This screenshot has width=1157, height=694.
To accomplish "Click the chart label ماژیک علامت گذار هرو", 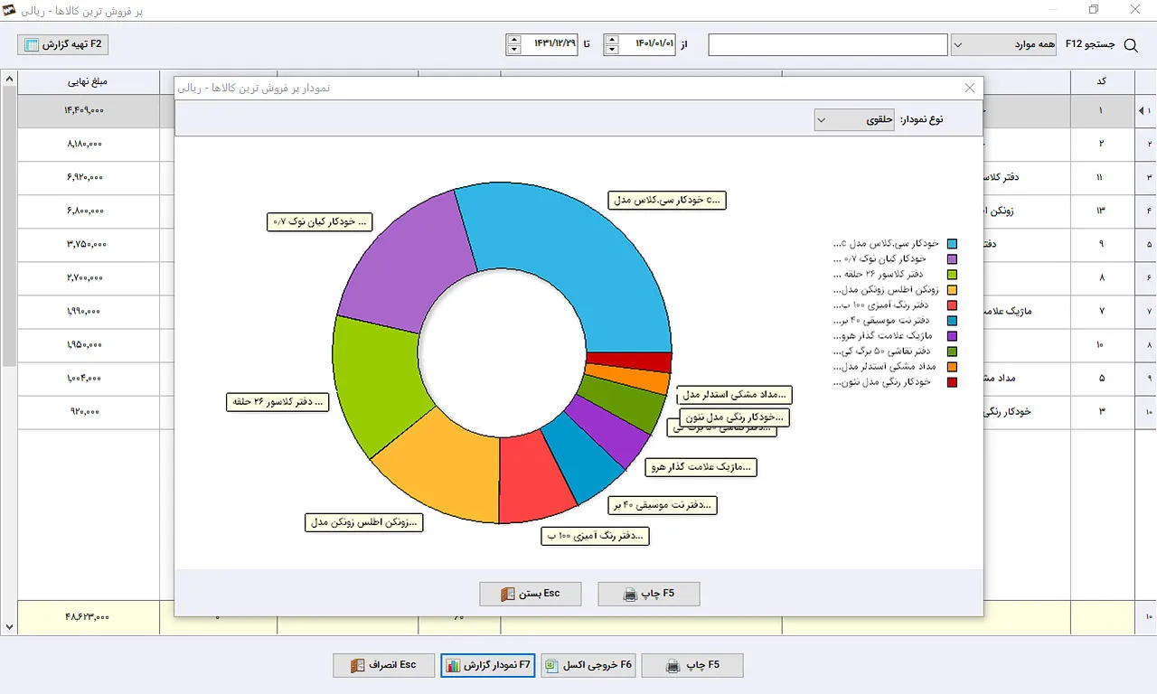I will point(701,467).
